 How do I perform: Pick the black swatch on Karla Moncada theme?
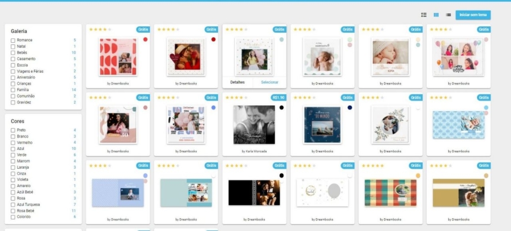point(282,108)
